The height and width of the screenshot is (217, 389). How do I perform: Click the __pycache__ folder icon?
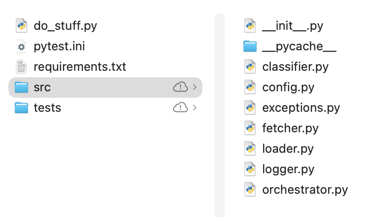click(x=250, y=46)
